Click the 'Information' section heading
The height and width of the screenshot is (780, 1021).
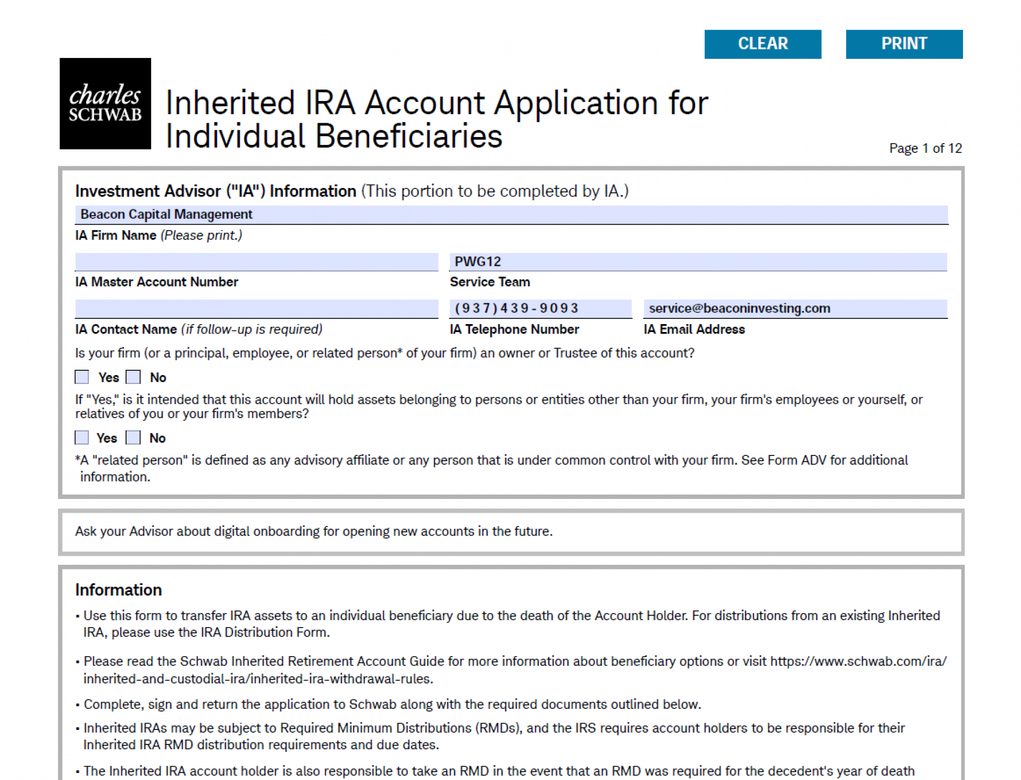[119, 590]
